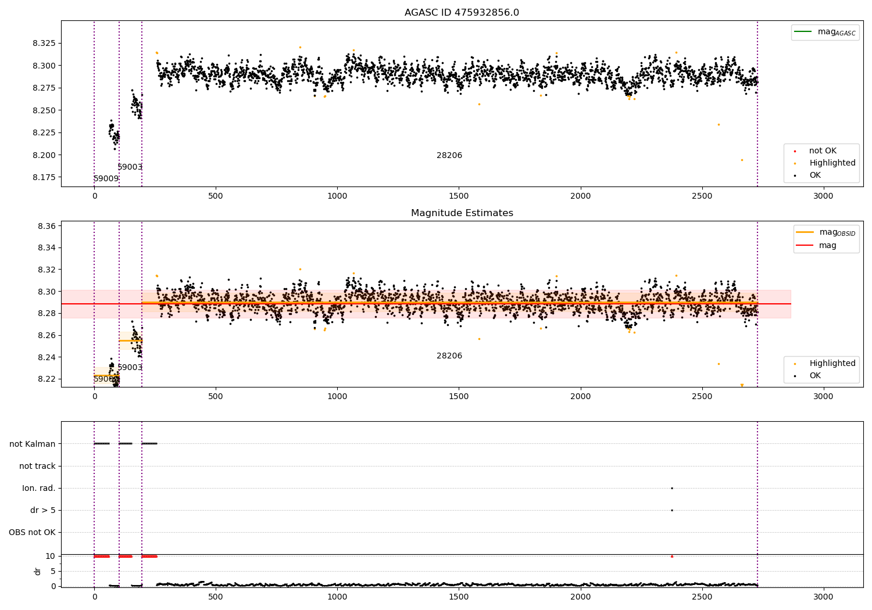The image size is (872, 610).
Task: Click the 8.200 y-axis tick in top plot
Action: coord(44,155)
